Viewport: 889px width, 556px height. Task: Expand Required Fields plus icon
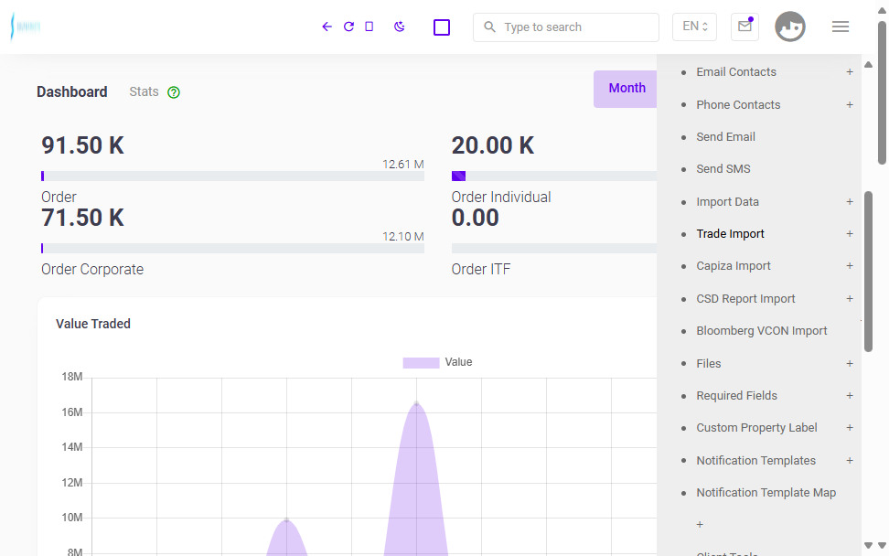pyautogui.click(x=850, y=396)
